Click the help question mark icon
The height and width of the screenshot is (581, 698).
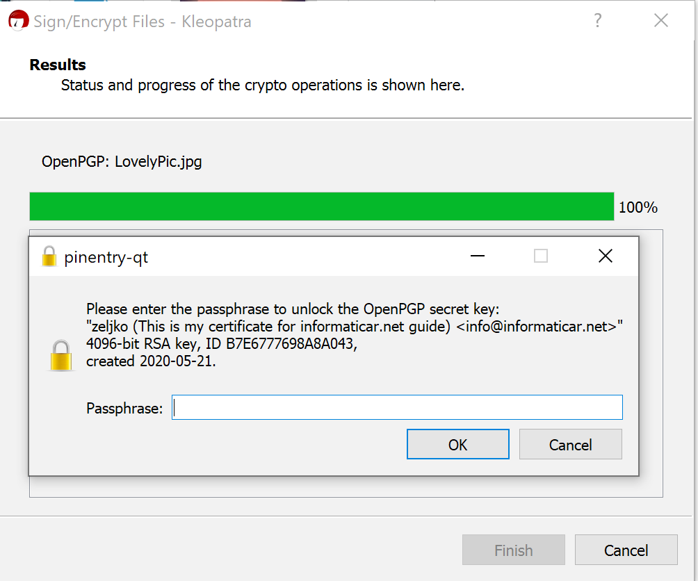point(598,20)
